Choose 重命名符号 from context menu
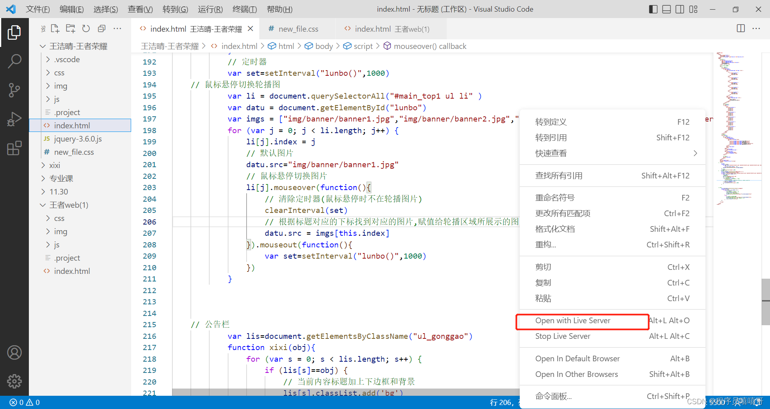The image size is (770, 409). [x=612, y=198]
